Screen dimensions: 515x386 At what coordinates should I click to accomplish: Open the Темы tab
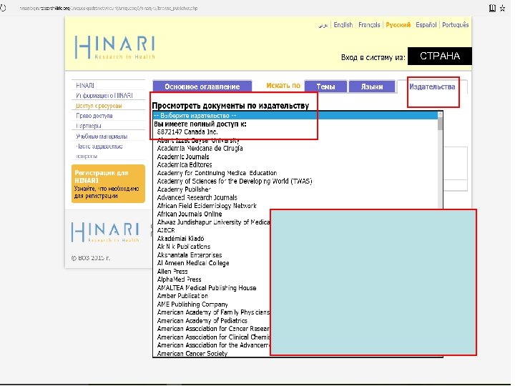click(x=325, y=86)
